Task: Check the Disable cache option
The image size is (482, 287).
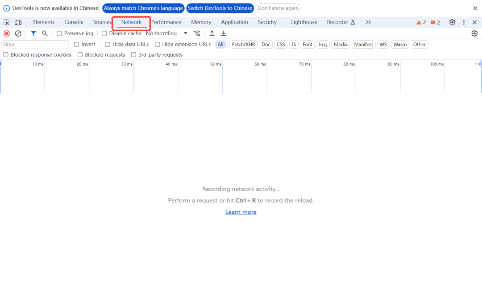Action: [x=104, y=33]
